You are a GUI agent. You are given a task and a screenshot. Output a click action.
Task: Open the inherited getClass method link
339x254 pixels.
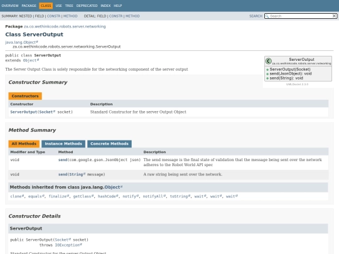83,196
